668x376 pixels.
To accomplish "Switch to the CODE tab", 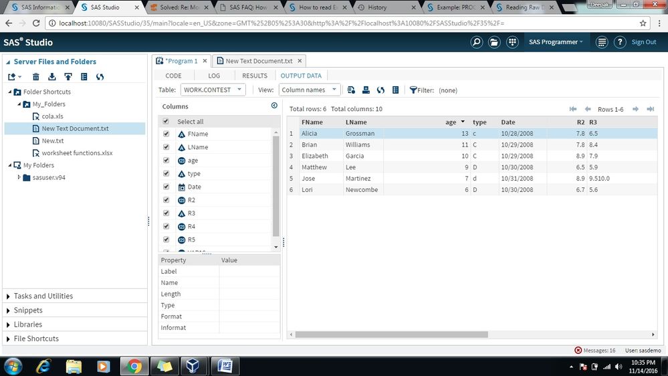I will [173, 76].
